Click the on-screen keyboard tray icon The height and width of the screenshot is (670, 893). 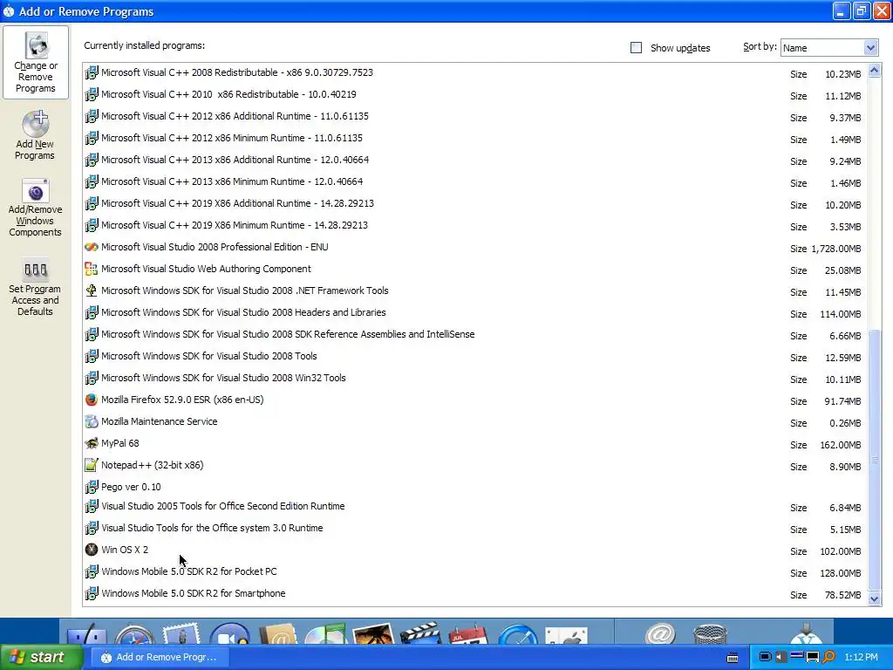tap(733, 658)
